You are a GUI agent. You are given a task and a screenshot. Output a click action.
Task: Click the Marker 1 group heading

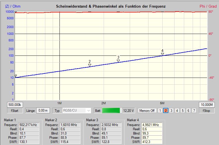[x=10, y=120]
